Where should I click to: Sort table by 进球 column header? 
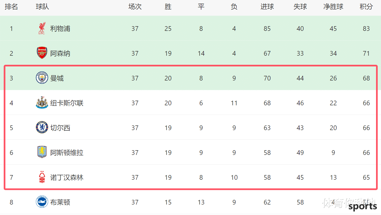pyautogui.click(x=267, y=7)
